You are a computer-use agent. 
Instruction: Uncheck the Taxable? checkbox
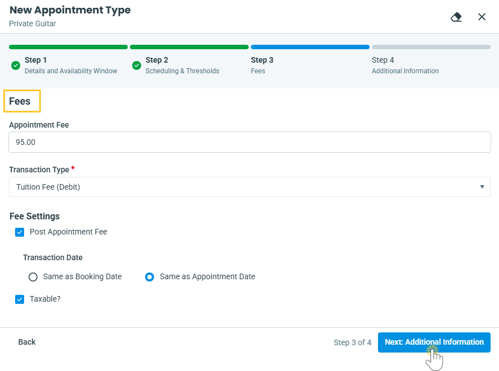coord(20,299)
